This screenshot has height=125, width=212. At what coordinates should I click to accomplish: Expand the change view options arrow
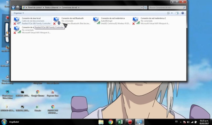(x=172, y=13)
